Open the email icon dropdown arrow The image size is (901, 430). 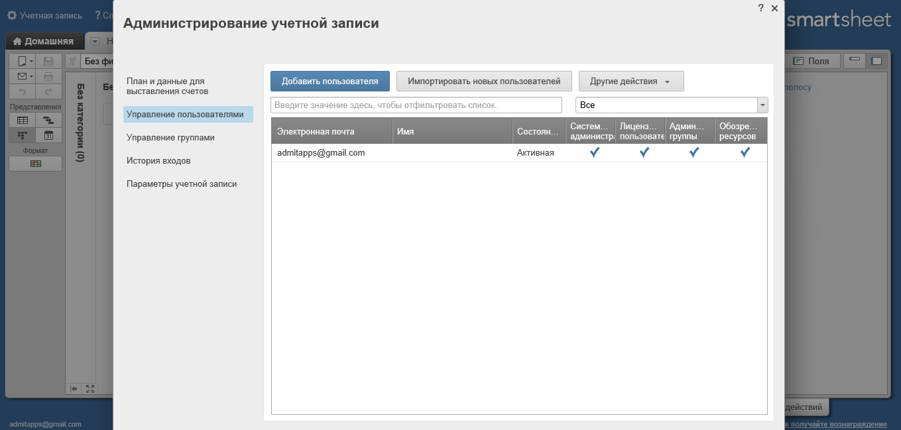31,76
